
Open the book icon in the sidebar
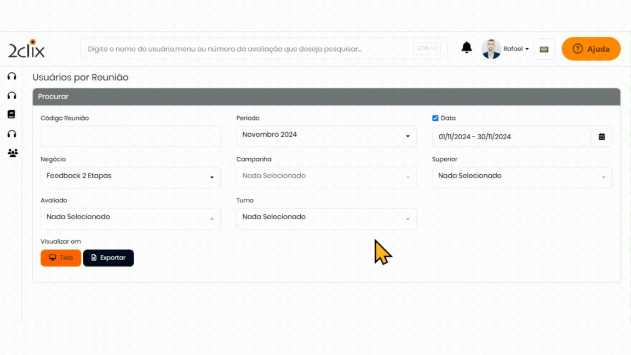[x=12, y=114]
